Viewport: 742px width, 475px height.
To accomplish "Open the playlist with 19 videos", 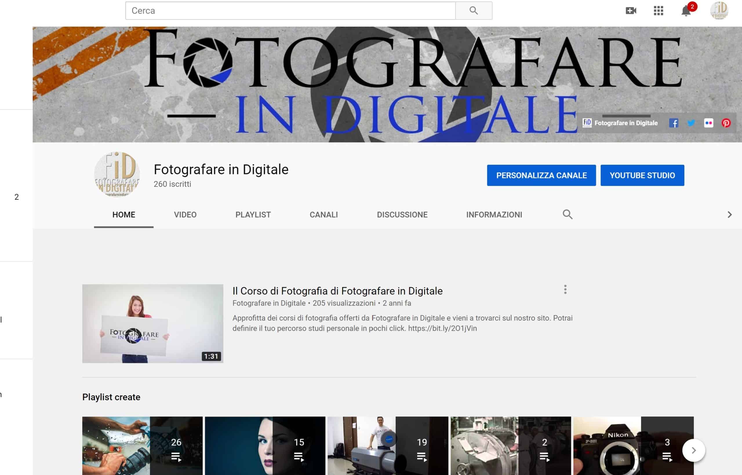I will pyautogui.click(x=388, y=446).
